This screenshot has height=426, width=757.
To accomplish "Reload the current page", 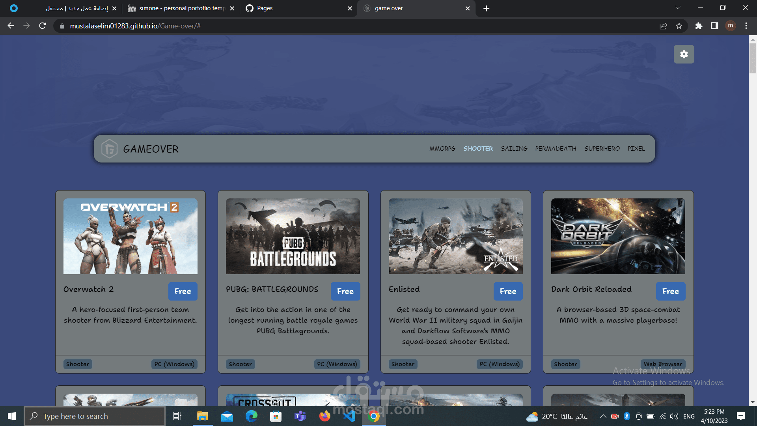I will 43,26.
